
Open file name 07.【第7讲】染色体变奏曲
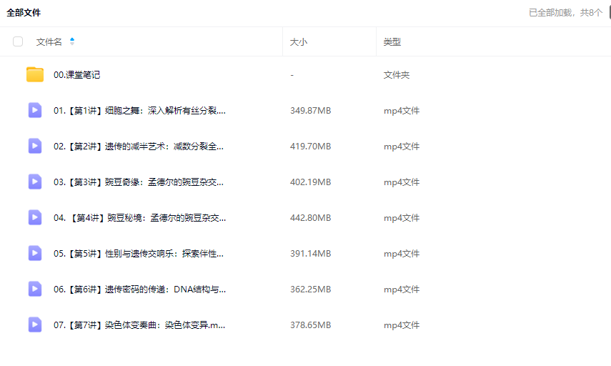[139, 325]
